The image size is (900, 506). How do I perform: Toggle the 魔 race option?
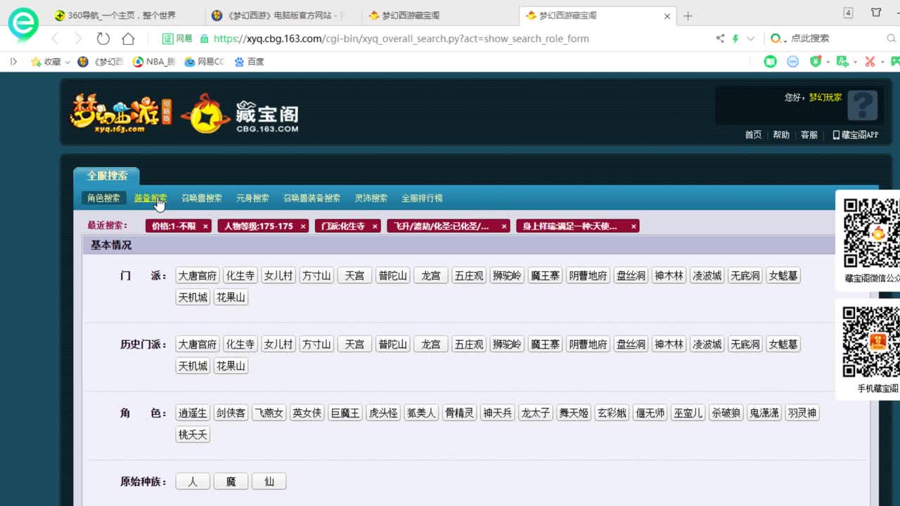pyautogui.click(x=231, y=481)
